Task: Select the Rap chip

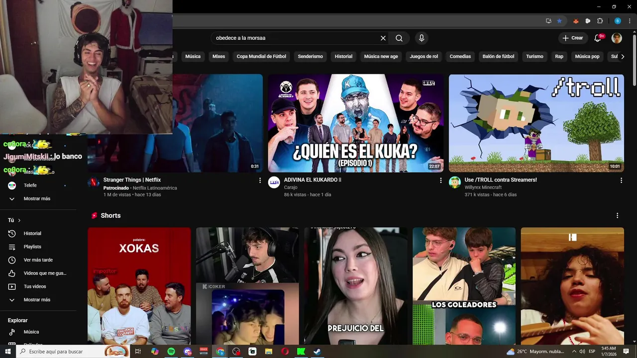Action: [x=559, y=57]
